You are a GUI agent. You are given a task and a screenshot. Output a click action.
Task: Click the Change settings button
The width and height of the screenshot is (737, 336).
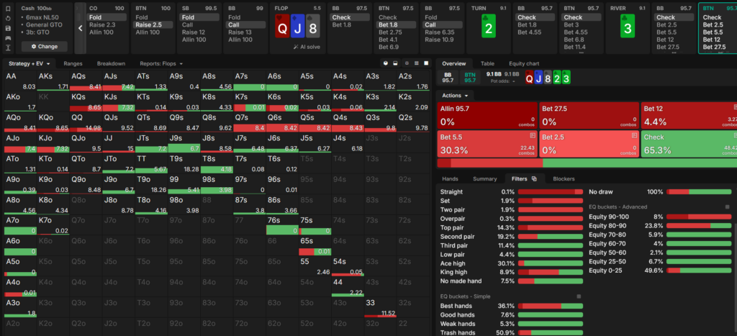44,47
